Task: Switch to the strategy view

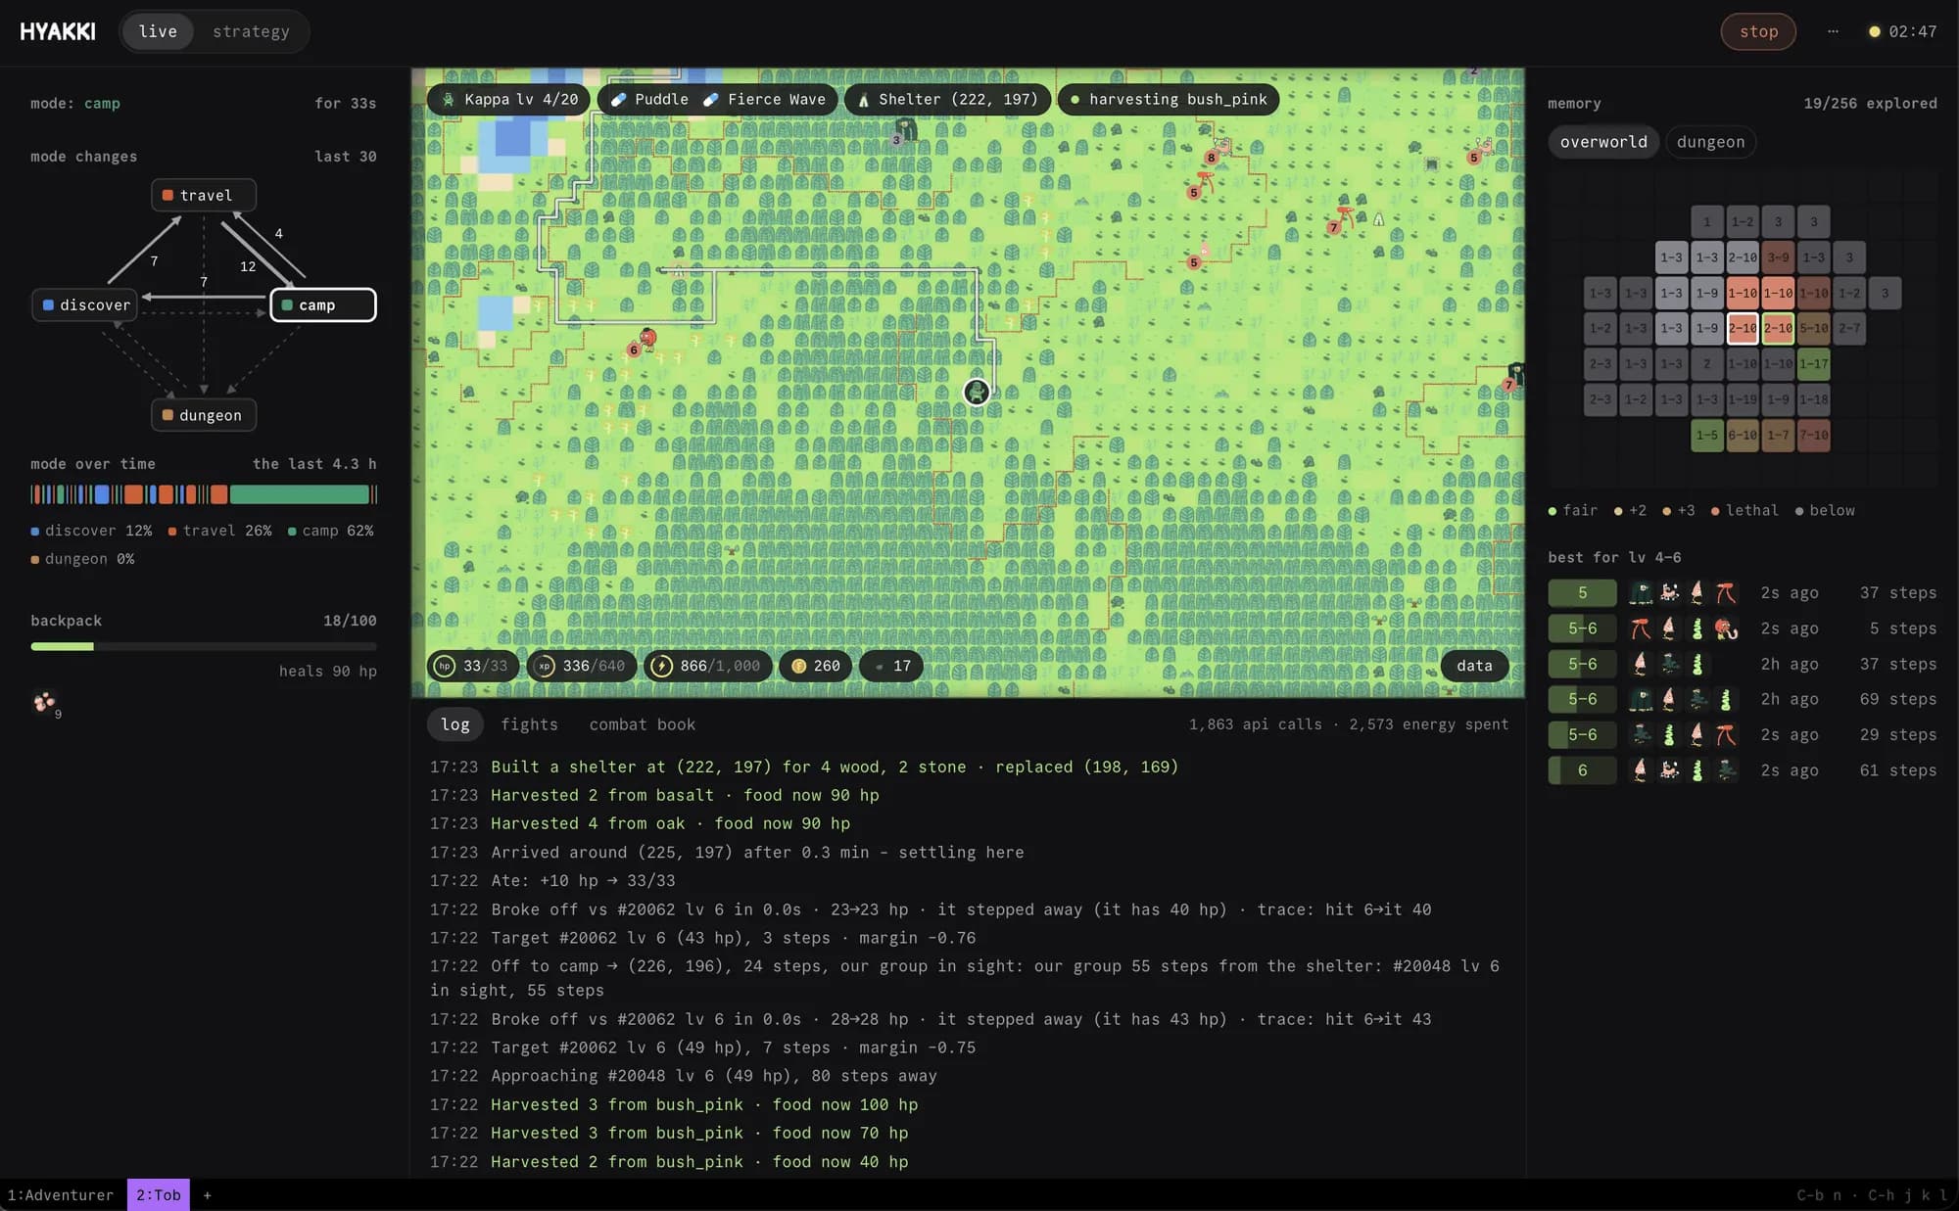Action: pyautogui.click(x=251, y=31)
